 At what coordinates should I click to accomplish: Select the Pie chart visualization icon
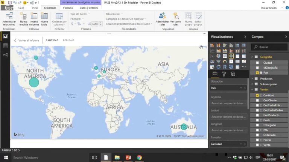[x=218, y=56]
